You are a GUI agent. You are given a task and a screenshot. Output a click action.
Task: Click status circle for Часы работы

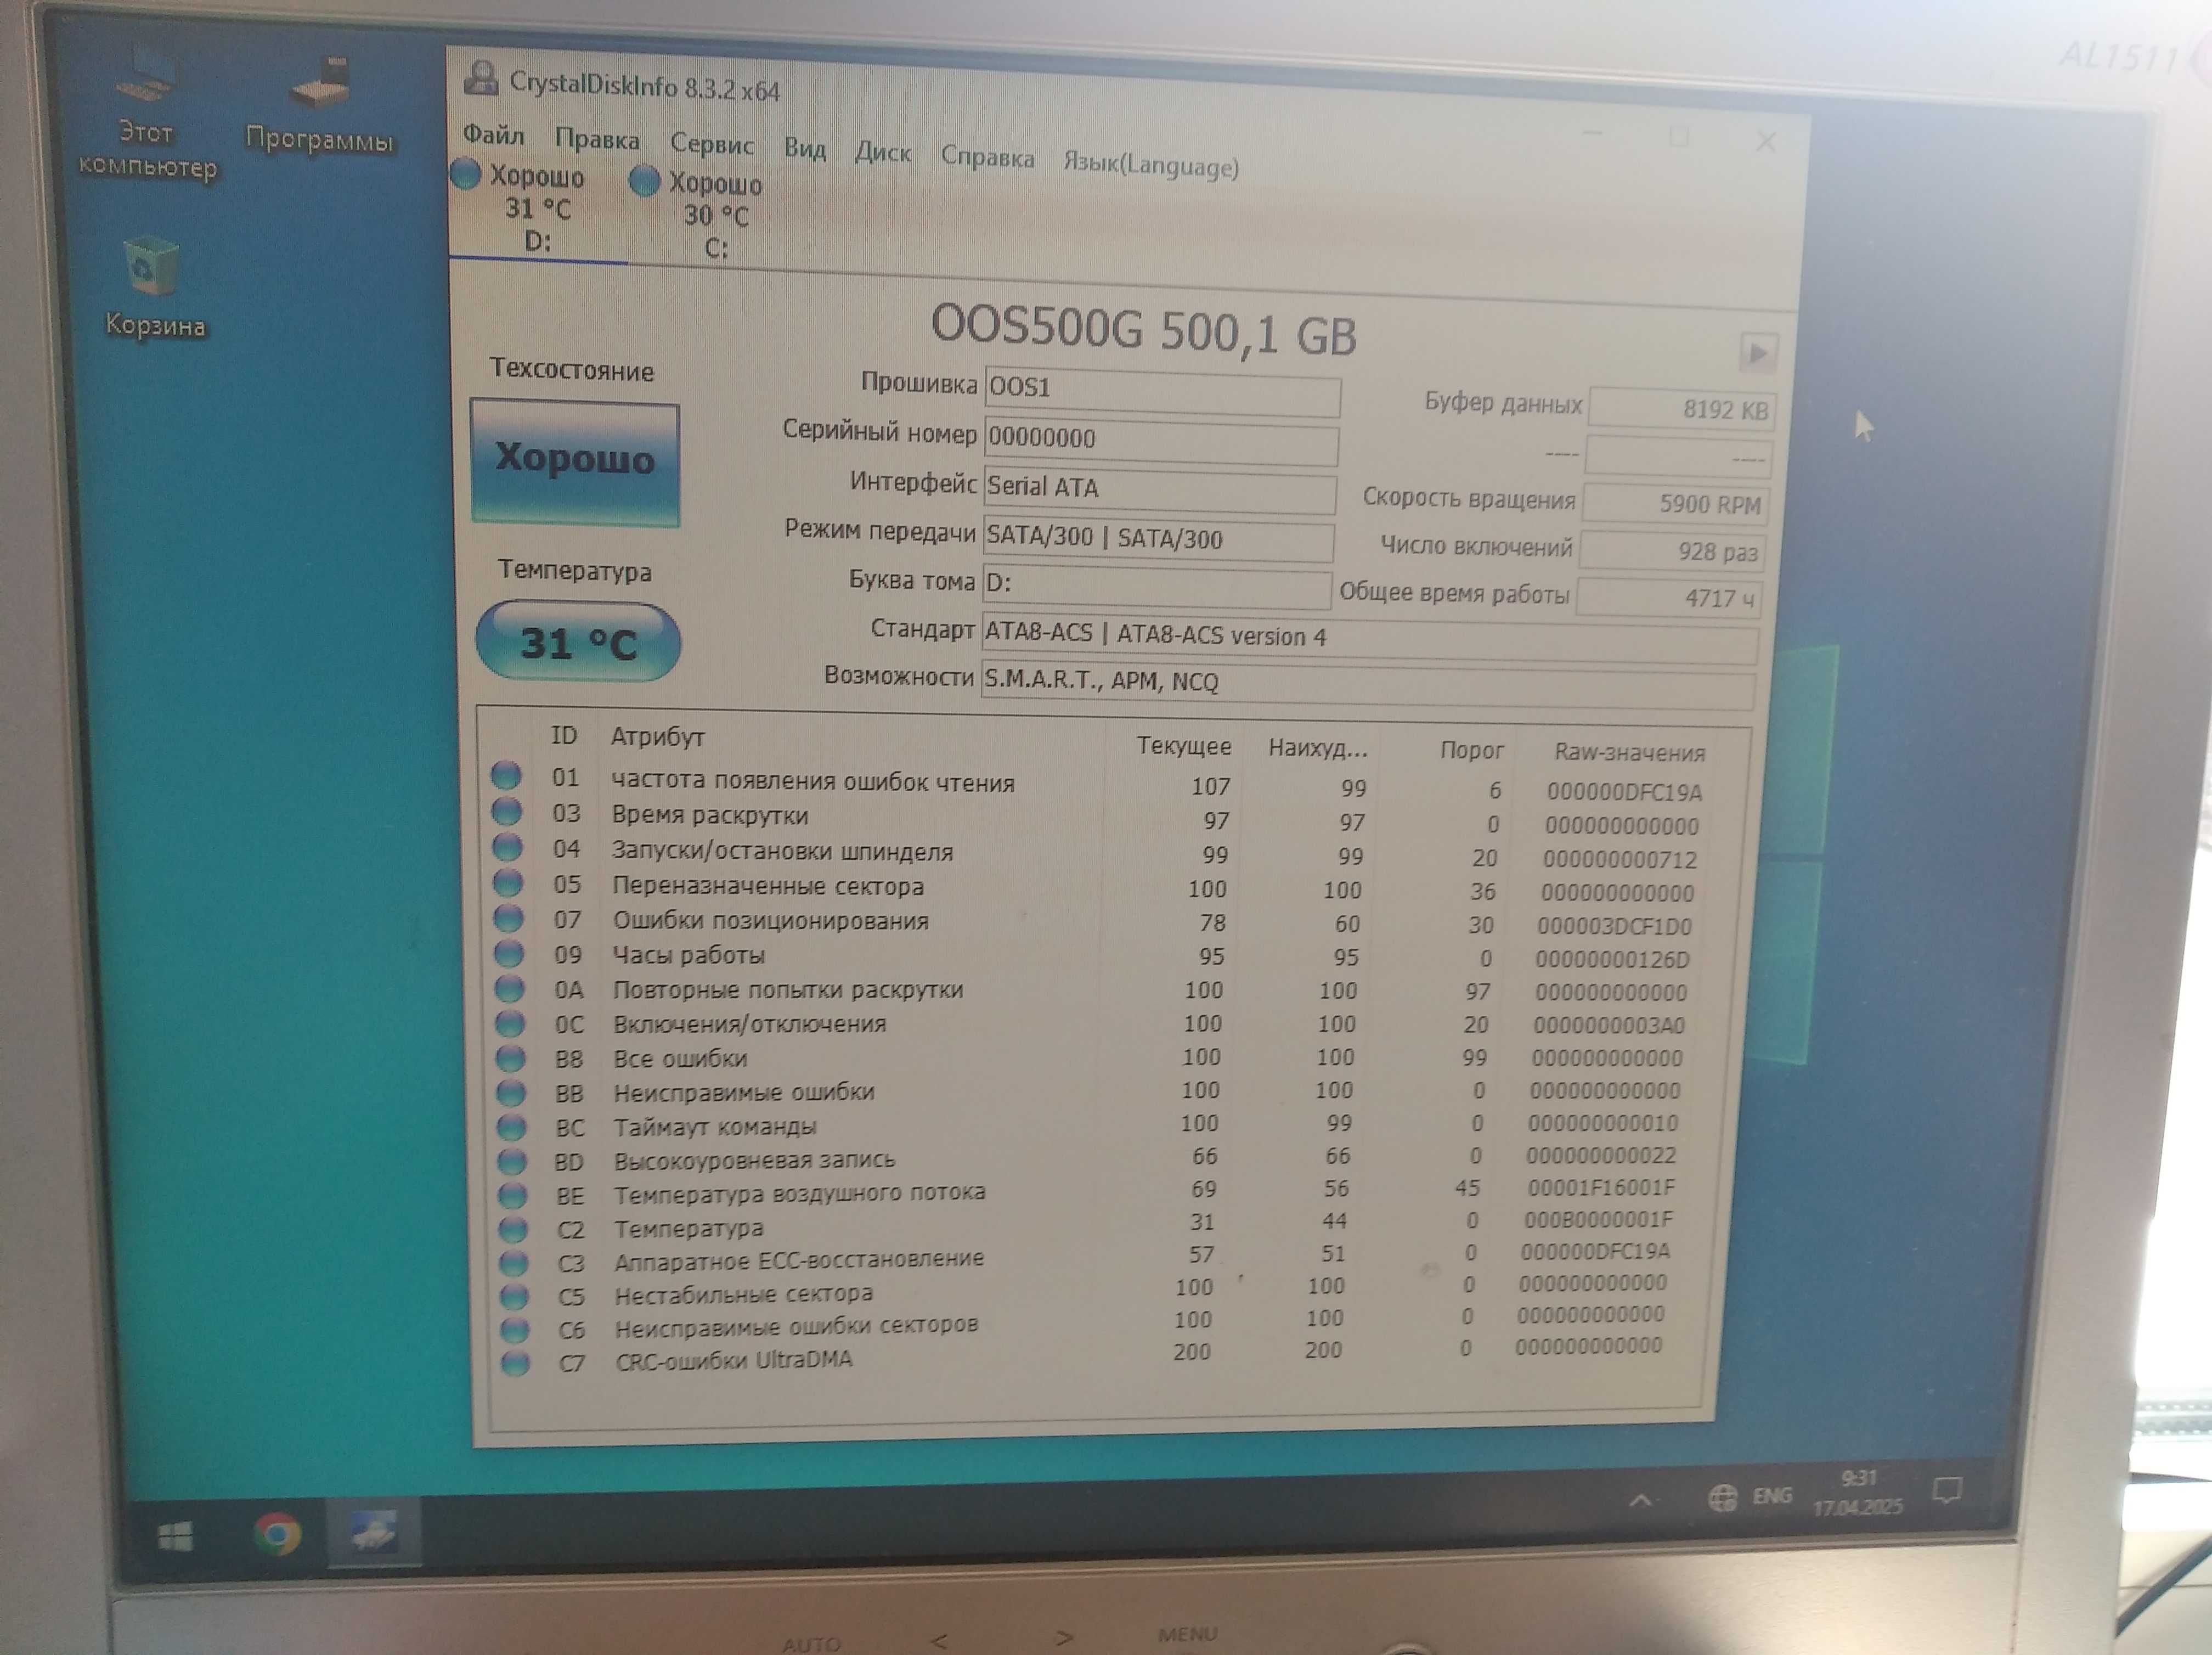tap(509, 953)
